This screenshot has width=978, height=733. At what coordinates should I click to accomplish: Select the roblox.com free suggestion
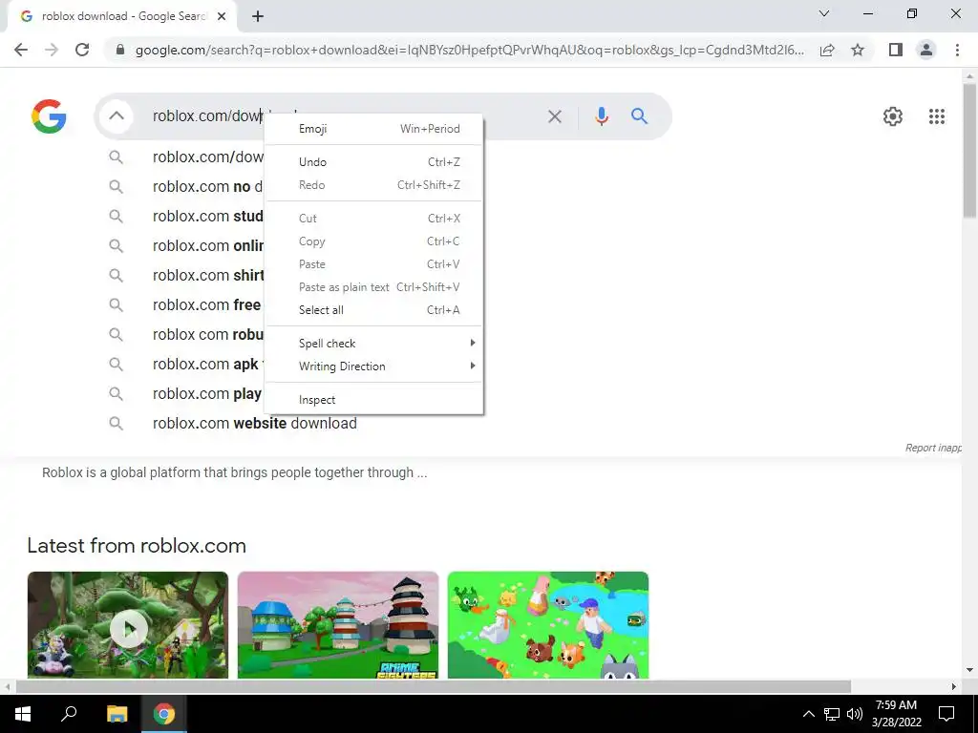point(207,304)
